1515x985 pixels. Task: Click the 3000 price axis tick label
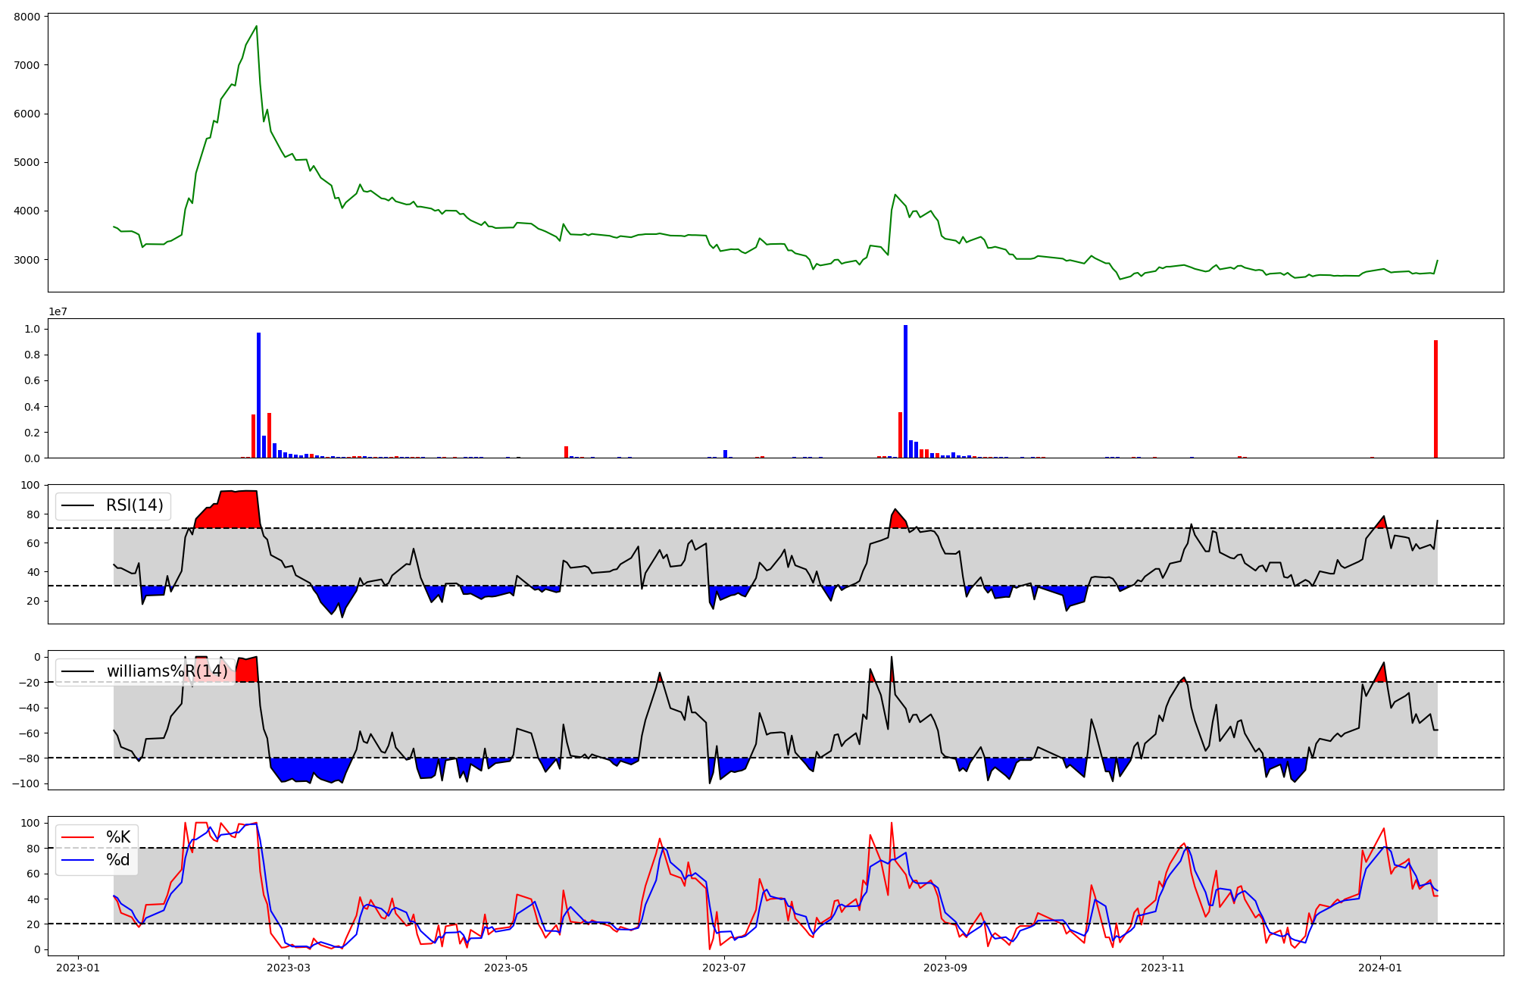[x=28, y=260]
